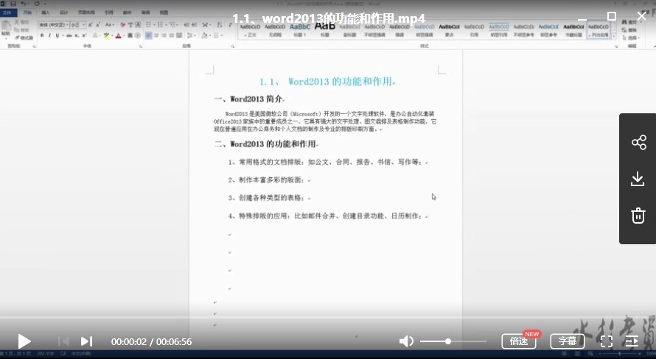Image resolution: width=656 pixels, height=359 pixels.
Task: Adjust the player volume slider
Action: pos(453,341)
